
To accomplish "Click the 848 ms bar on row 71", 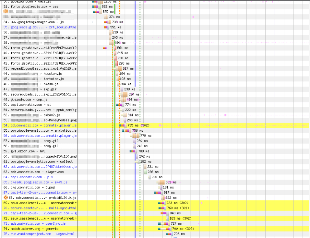I will pyautogui.click(x=165, y=213).
